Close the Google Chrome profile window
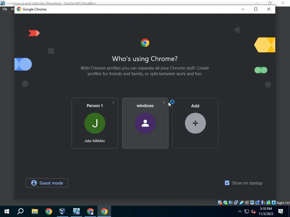Image resolution: width=290 pixels, height=217 pixels. [269, 9]
